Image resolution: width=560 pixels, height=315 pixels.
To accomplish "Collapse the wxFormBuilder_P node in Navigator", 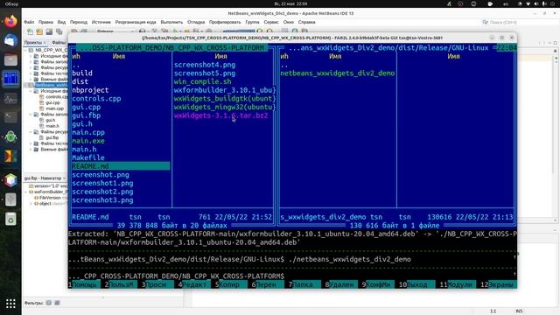I will pyautogui.click(x=26, y=192).
